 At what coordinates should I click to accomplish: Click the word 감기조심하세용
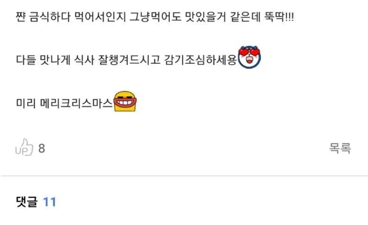(x=200, y=60)
